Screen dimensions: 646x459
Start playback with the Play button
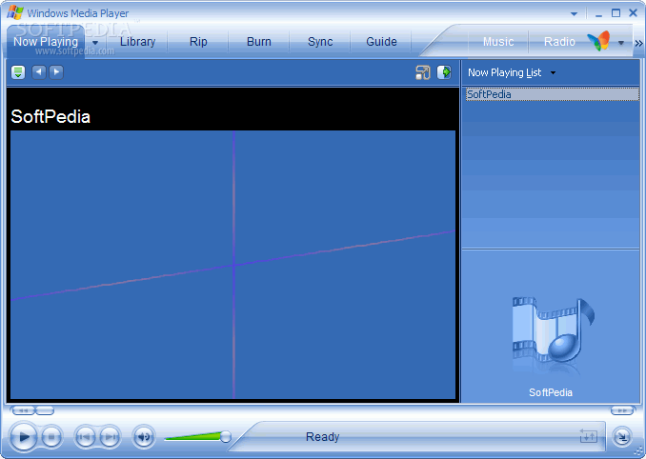pos(24,437)
